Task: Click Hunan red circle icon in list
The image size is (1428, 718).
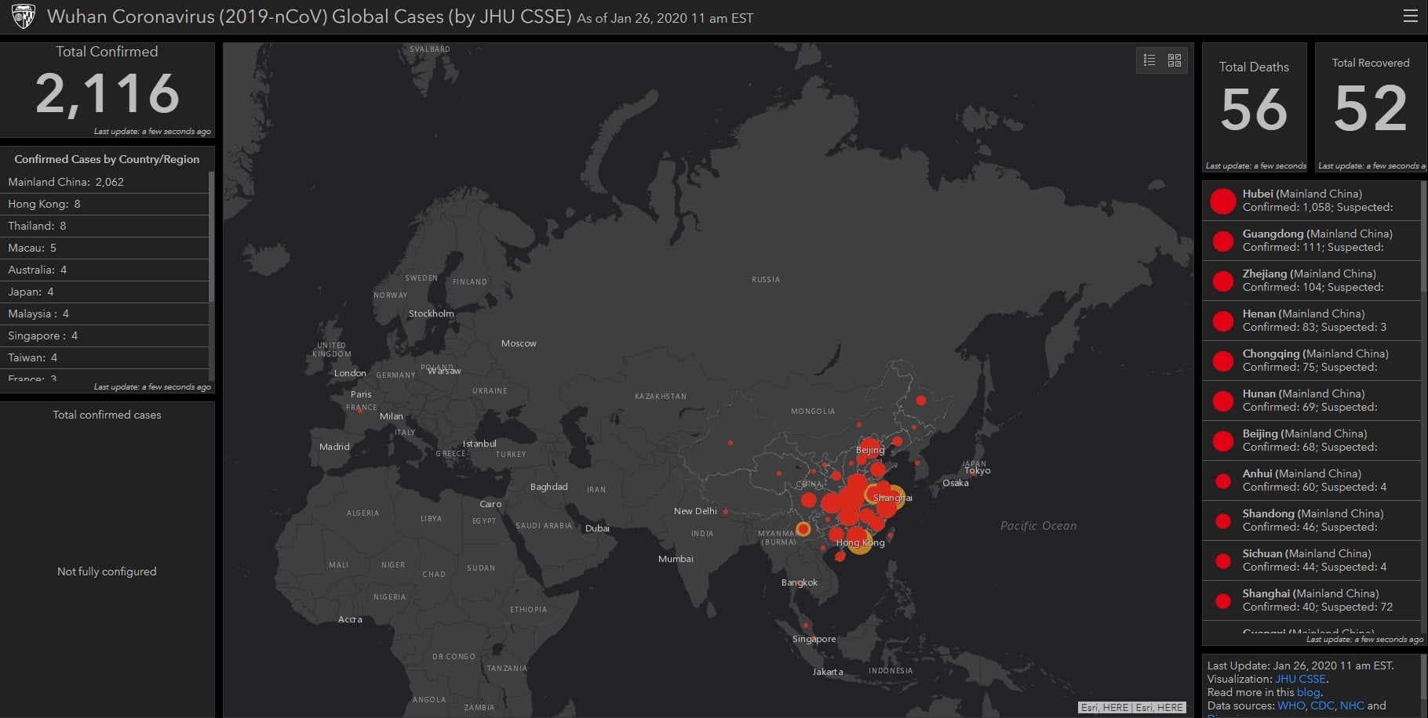Action: coord(1223,401)
